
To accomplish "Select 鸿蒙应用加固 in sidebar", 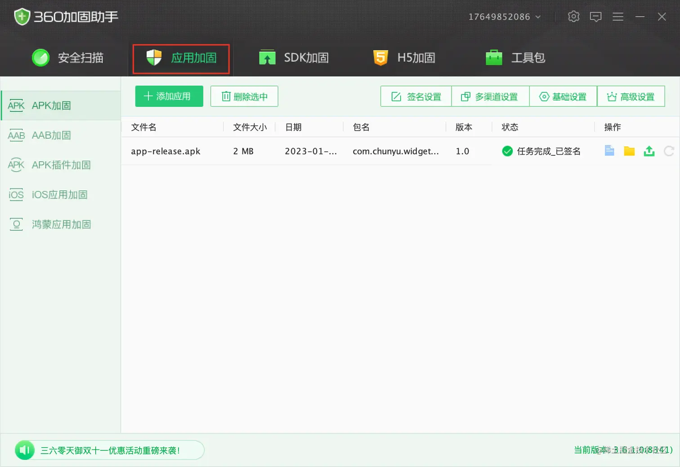I will click(61, 224).
